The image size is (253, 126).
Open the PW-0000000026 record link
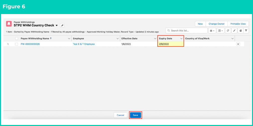[30, 44]
